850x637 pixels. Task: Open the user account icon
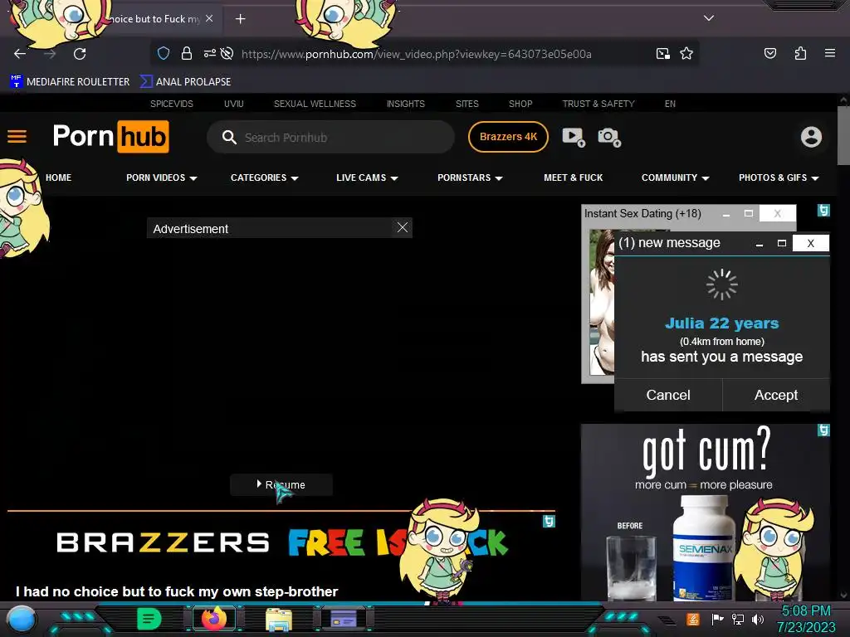(811, 137)
